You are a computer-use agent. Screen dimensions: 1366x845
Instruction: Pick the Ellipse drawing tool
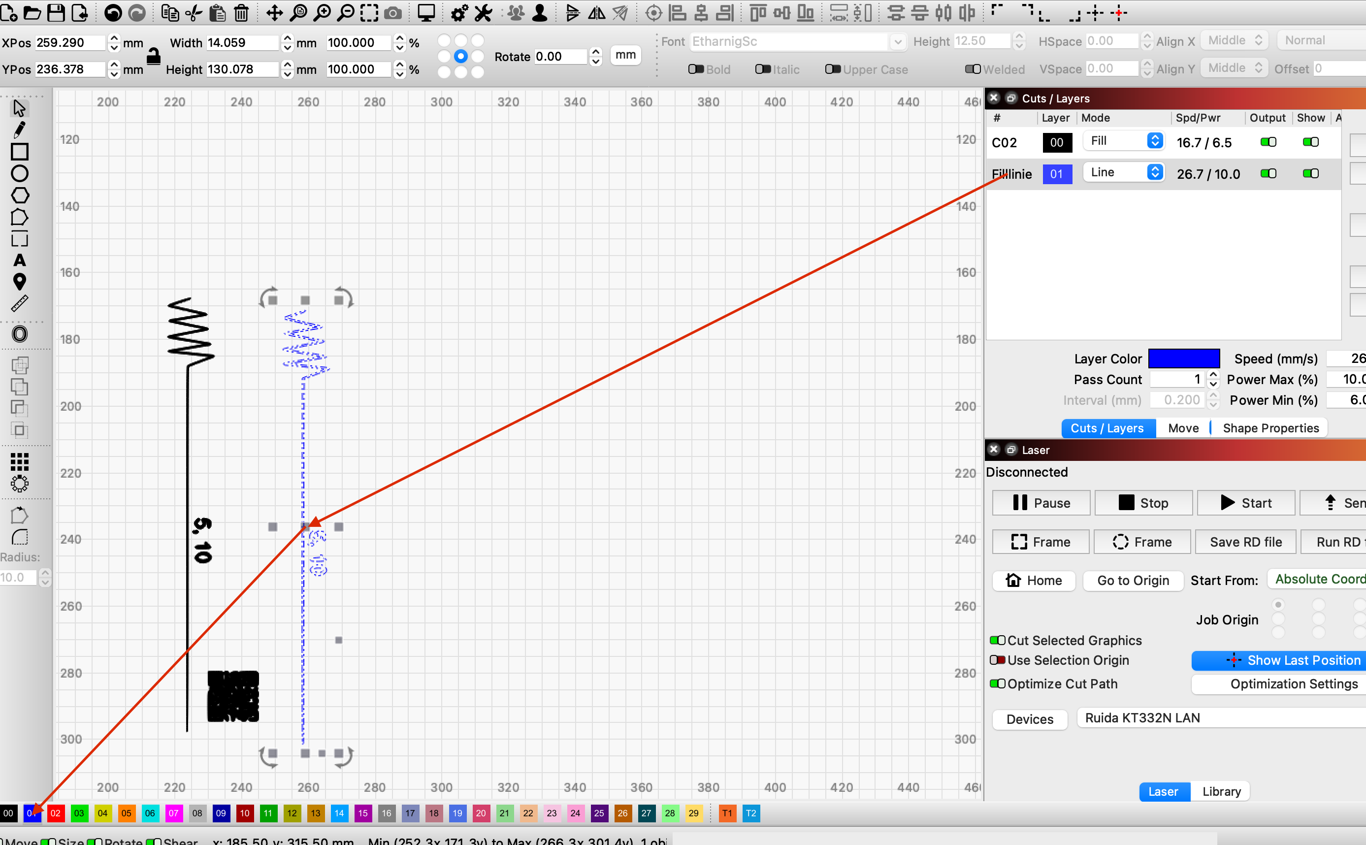click(20, 173)
